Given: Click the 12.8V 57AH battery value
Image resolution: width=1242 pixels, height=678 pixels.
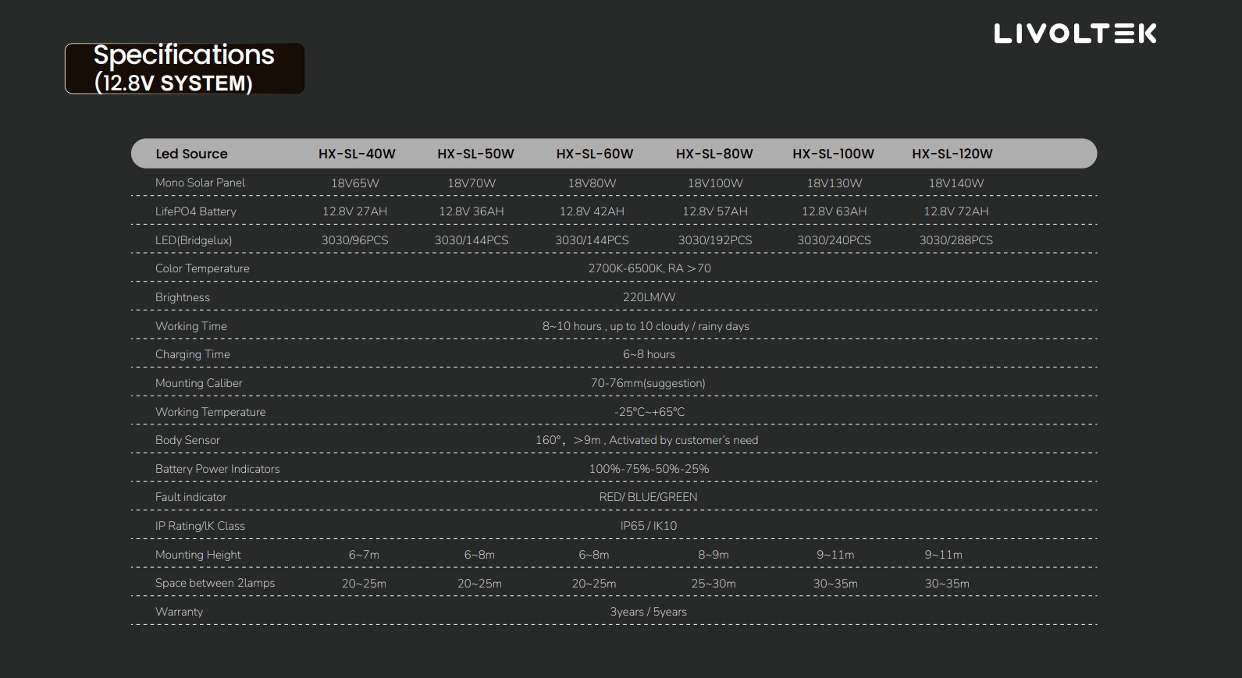Looking at the screenshot, I should pos(715,211).
